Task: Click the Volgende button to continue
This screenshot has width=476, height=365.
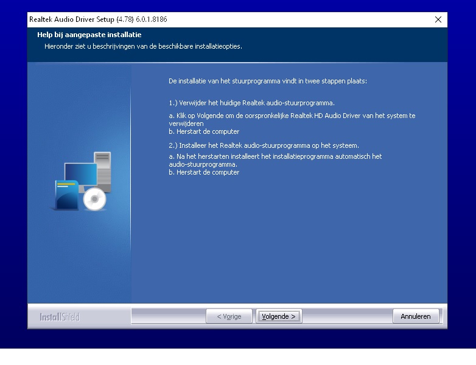Action: pyautogui.click(x=279, y=316)
